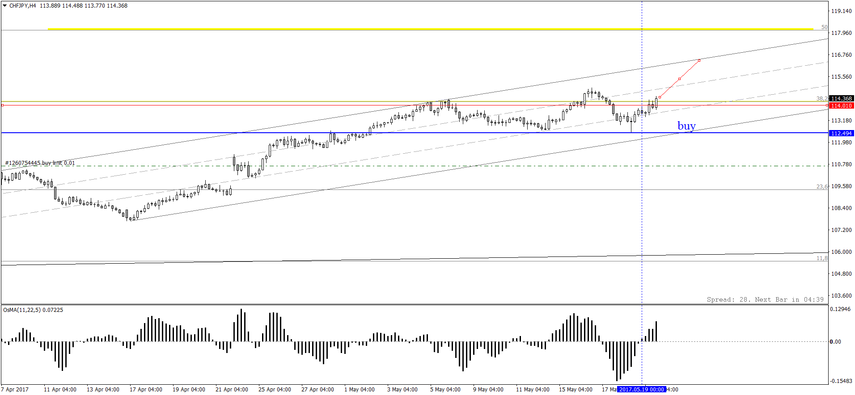Open the chart menu triangle beside CHFJPY,H4
The width and height of the screenshot is (855, 395).
point(5,6)
